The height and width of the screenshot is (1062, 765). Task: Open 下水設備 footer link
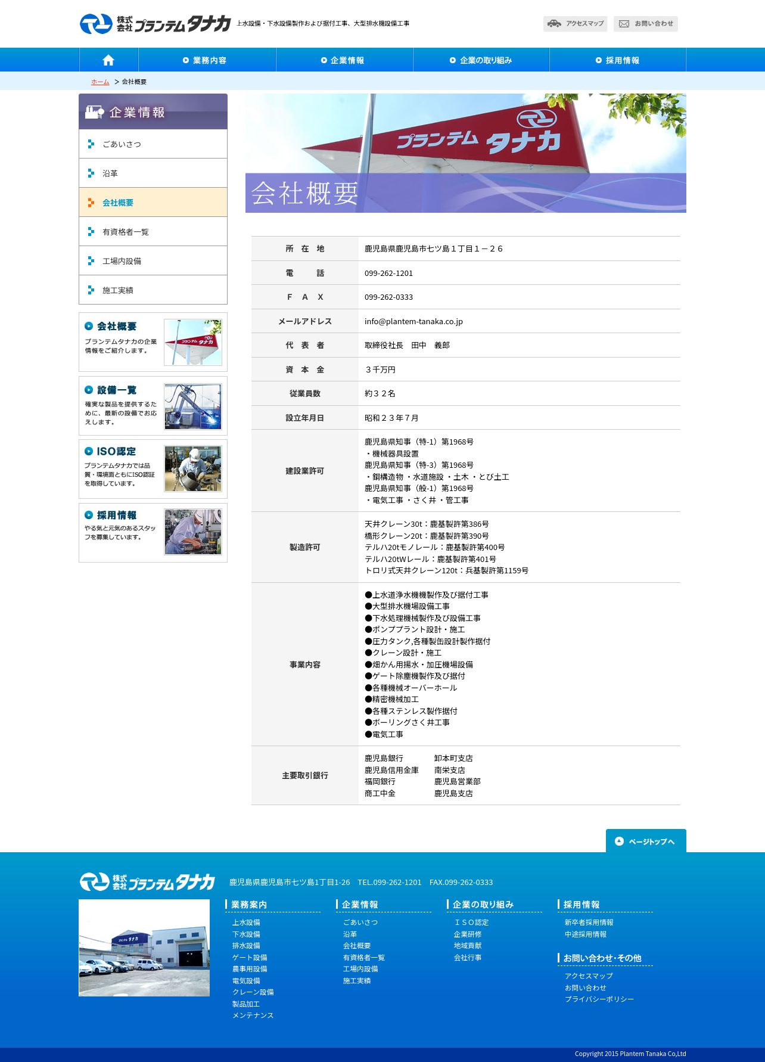(x=246, y=934)
